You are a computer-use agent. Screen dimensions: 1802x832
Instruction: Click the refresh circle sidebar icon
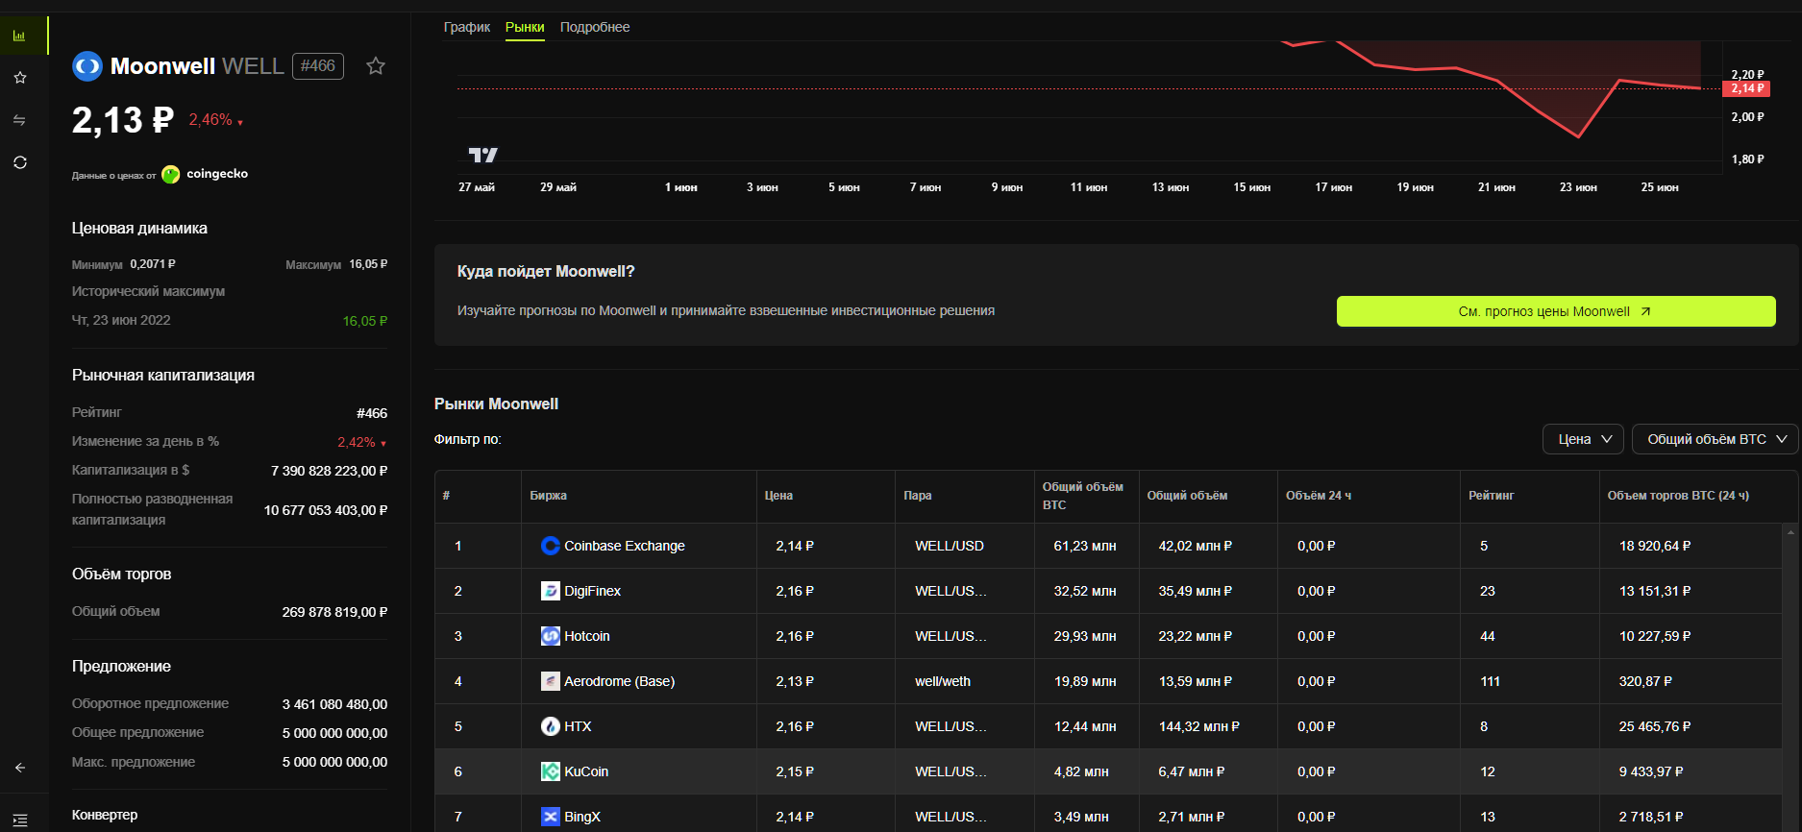pos(19,162)
